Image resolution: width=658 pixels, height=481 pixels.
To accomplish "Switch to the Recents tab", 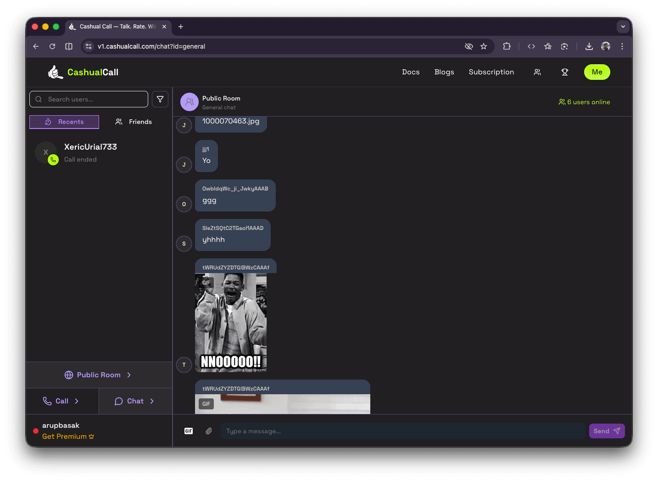I will point(64,122).
